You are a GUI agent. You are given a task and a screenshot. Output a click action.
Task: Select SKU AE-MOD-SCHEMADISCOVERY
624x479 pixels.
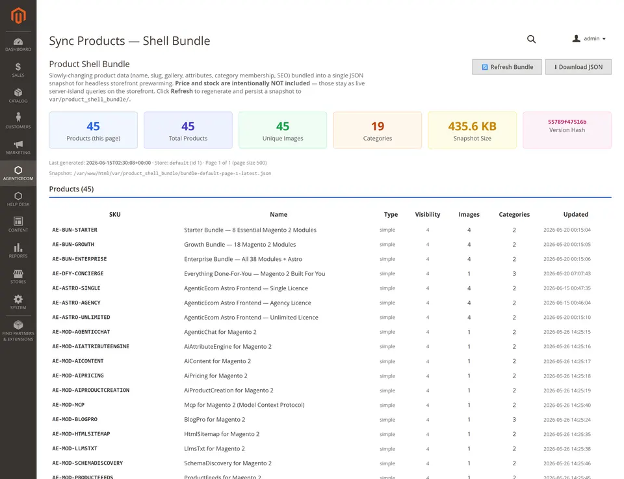[88, 463]
